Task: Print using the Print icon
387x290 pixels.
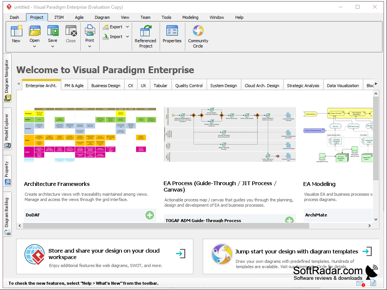Action: coord(90,31)
